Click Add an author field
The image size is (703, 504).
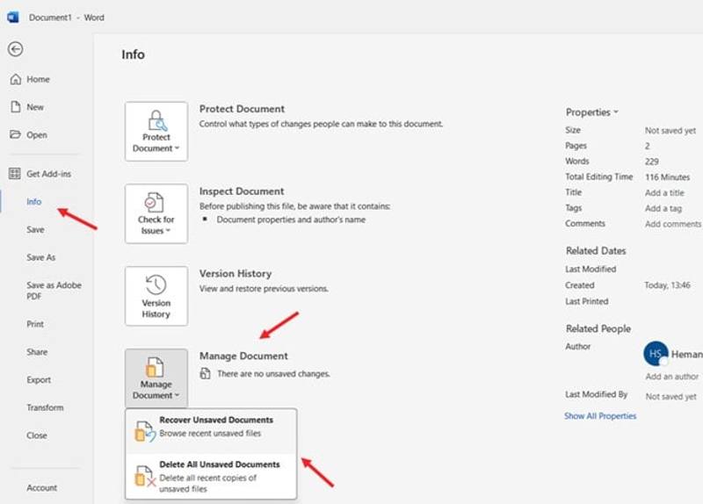coord(671,377)
